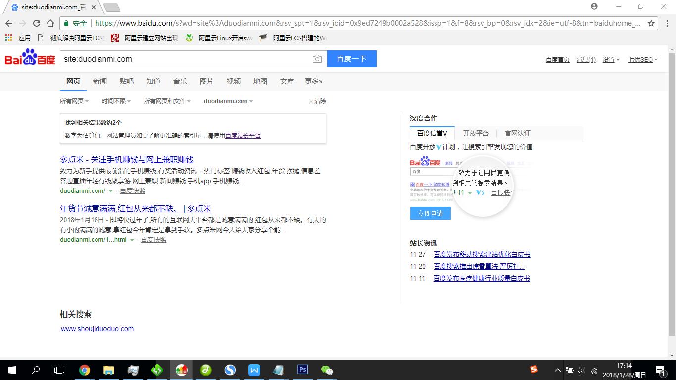The image size is (676, 380).
Task: Open a new tab via blank tab button
Action: 111,7
